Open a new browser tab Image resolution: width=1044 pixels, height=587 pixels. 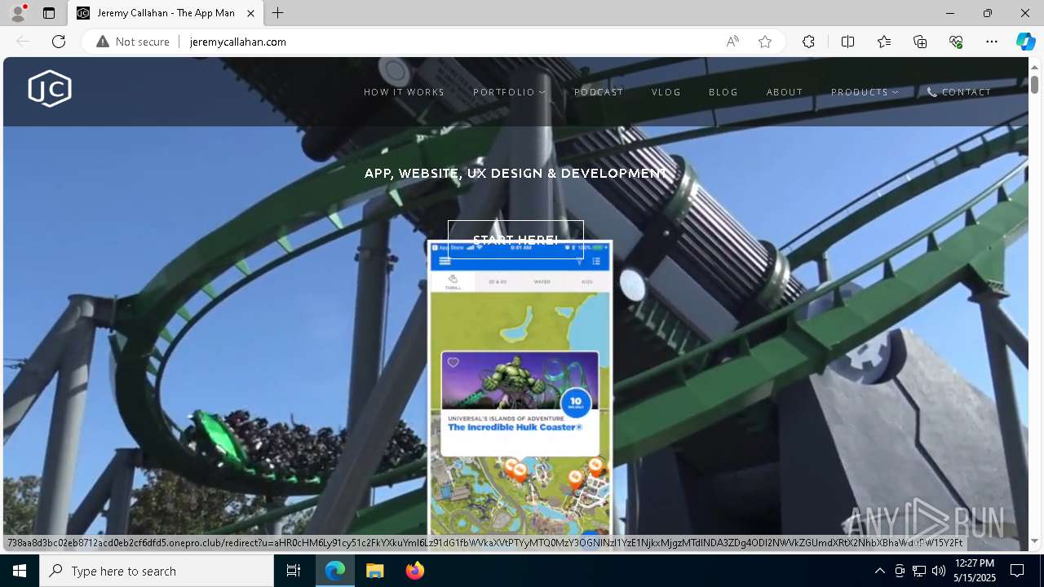point(278,13)
